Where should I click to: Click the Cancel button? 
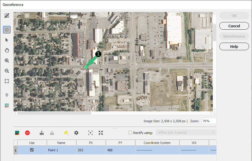pos(234,26)
